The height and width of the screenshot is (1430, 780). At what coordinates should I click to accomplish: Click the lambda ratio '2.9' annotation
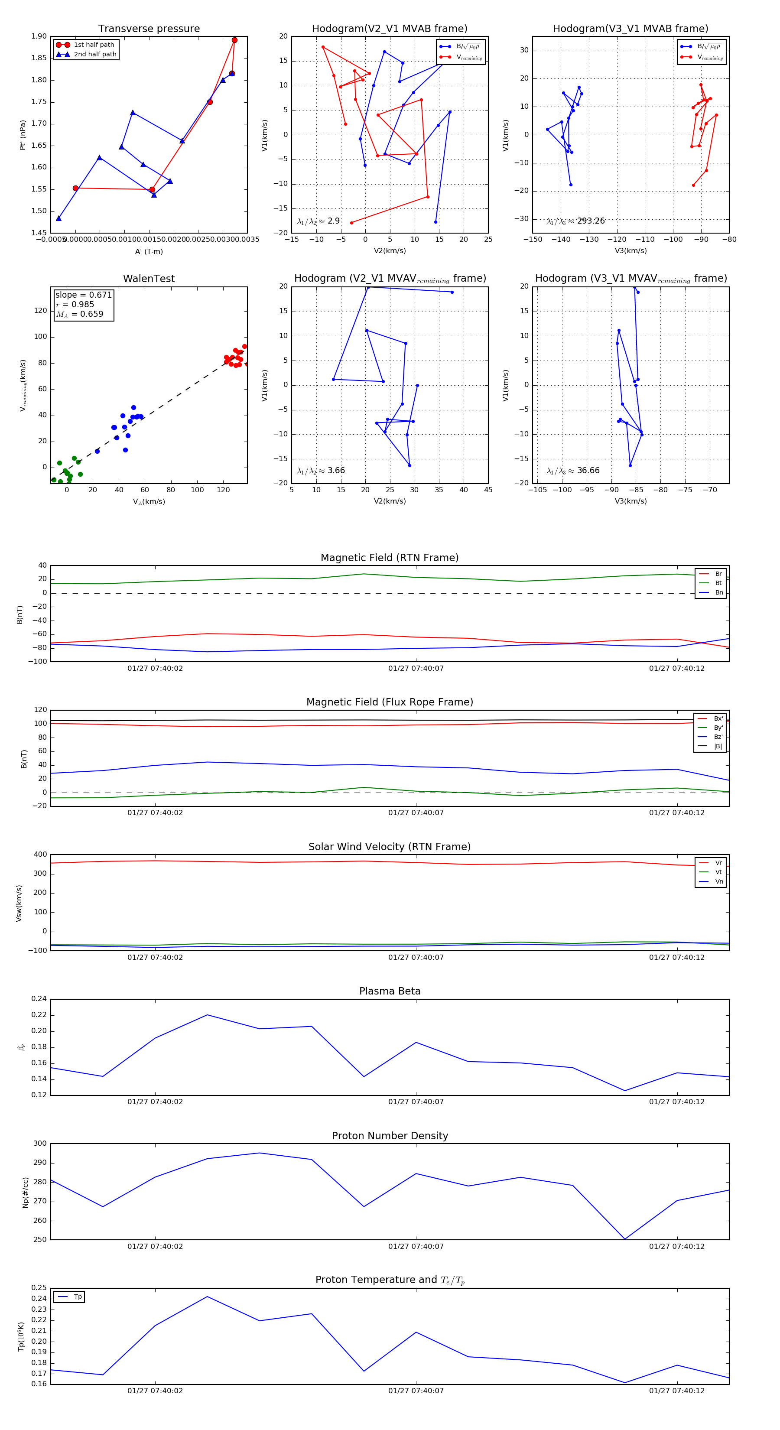tap(318, 221)
